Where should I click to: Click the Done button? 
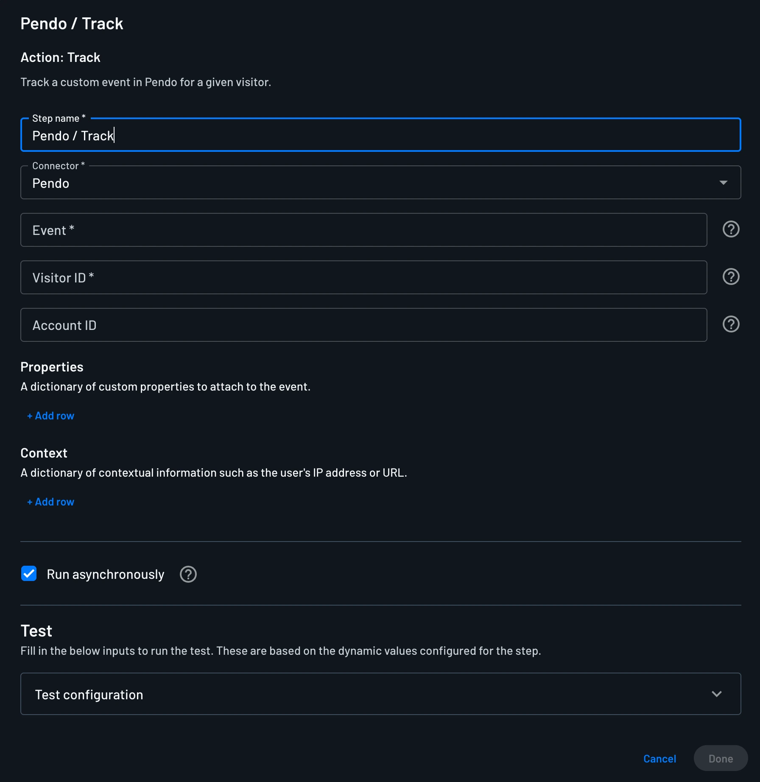721,759
